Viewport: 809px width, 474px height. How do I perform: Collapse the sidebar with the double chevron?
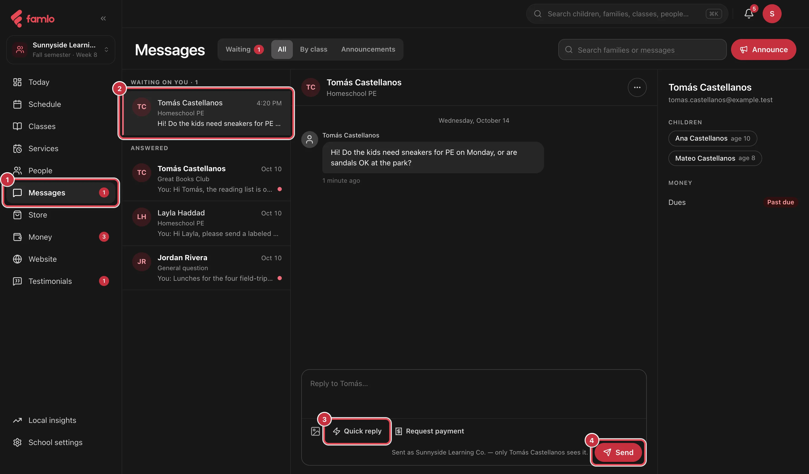(103, 19)
